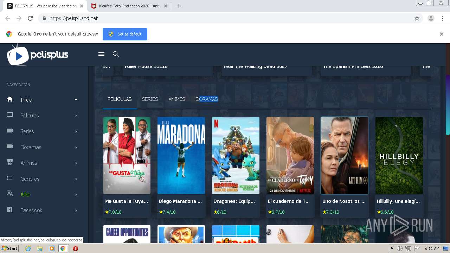Screen dimensions: 450x253
Task: Switch to the SERIES tab
Action: (150, 99)
